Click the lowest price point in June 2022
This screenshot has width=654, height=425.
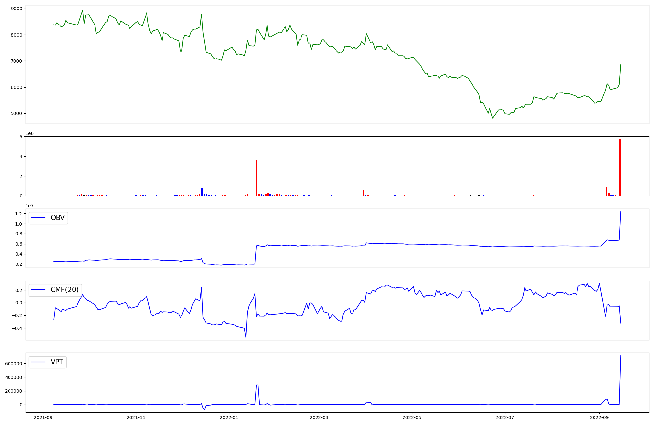point(493,118)
